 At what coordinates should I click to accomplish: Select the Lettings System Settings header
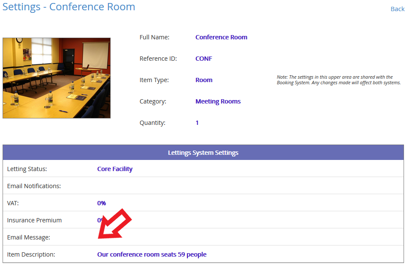[203, 152]
